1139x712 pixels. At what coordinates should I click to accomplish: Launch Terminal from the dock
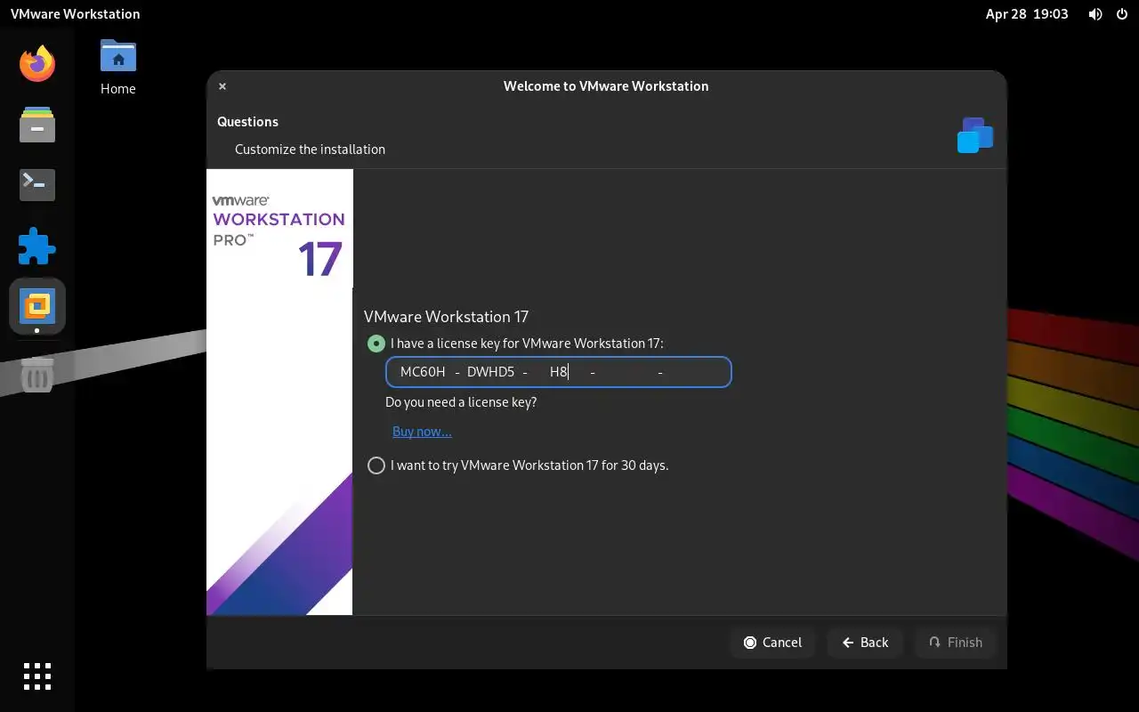pyautogui.click(x=37, y=185)
